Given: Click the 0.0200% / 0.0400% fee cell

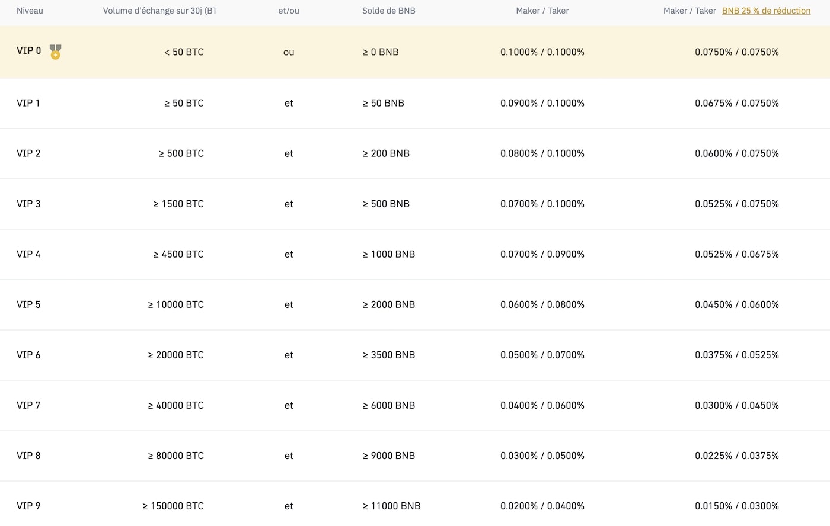Looking at the screenshot, I should 542,506.
